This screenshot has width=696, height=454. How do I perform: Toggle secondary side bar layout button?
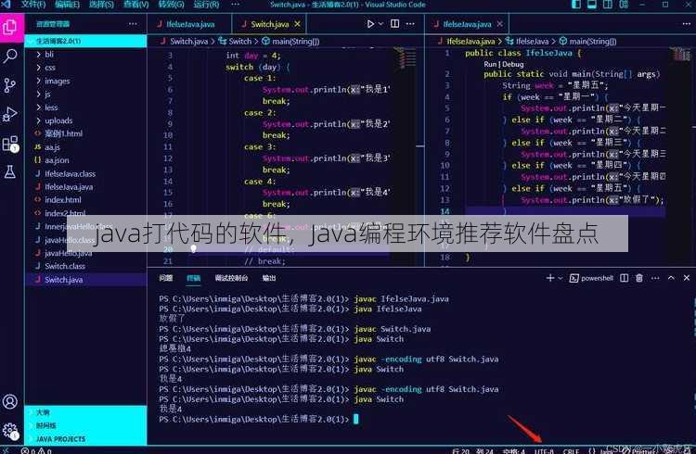pos(608,5)
